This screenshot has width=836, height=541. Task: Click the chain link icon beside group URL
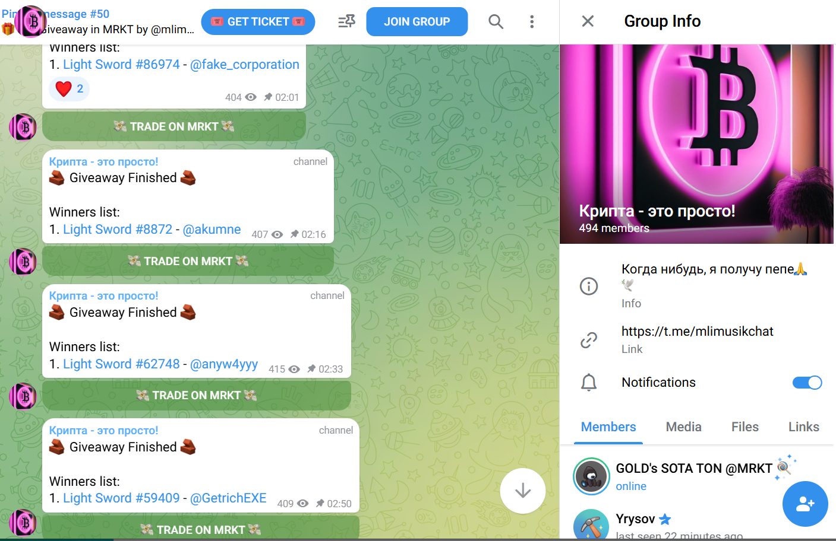pos(589,340)
